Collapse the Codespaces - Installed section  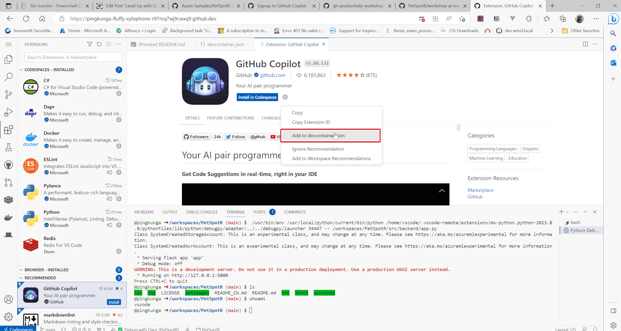click(21, 70)
